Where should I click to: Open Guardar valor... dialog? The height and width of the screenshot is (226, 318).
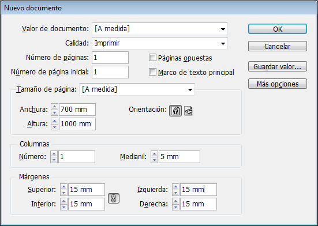pos(278,66)
